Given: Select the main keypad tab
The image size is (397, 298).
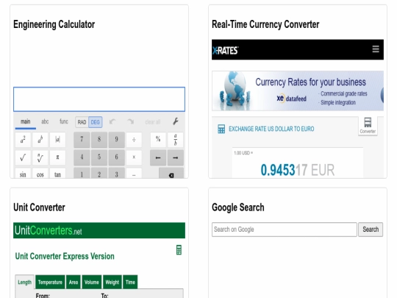Looking at the screenshot, I should (x=25, y=122).
